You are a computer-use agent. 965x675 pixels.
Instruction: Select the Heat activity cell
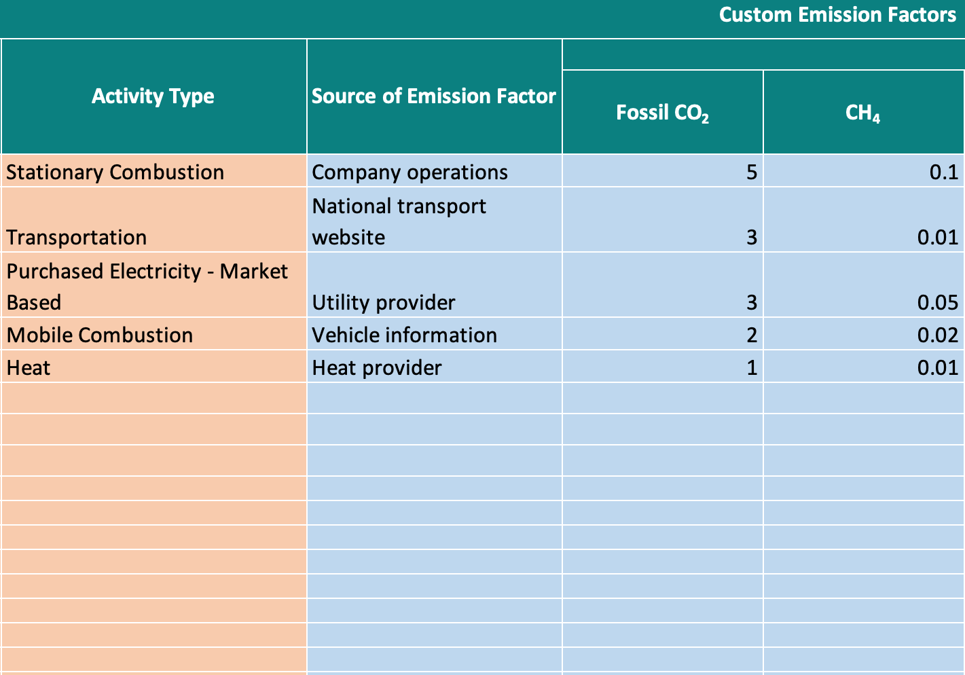(28, 367)
